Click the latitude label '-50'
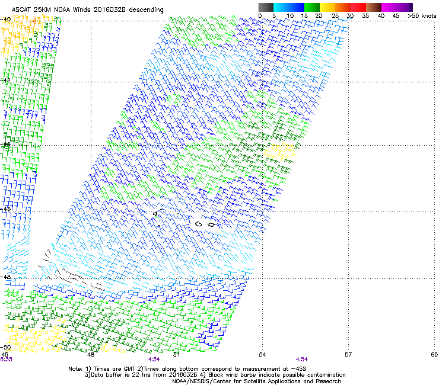 coord(5,348)
